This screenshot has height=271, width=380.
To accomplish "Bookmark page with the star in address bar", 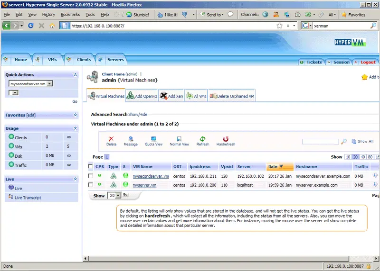I will pyautogui.click(x=279, y=26).
